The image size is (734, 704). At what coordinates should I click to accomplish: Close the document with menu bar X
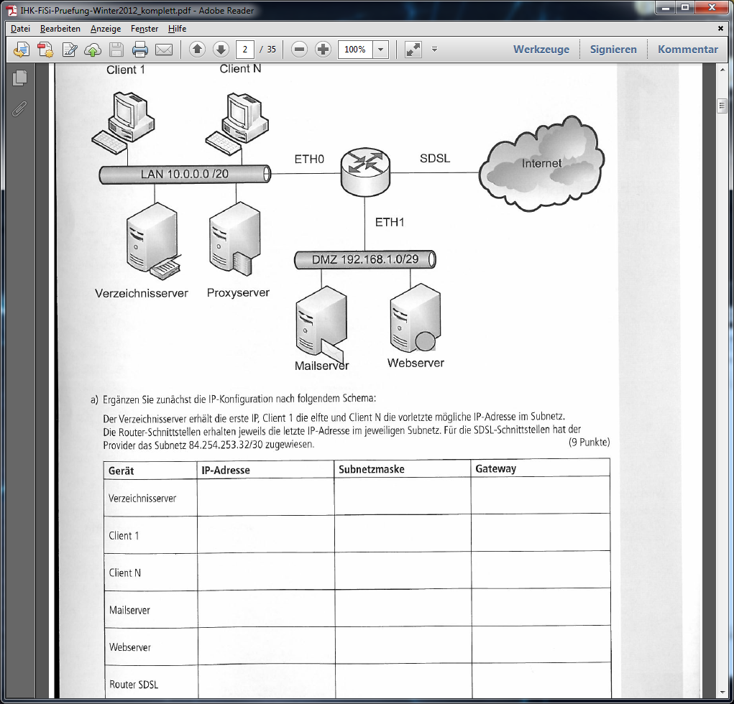pos(720,29)
